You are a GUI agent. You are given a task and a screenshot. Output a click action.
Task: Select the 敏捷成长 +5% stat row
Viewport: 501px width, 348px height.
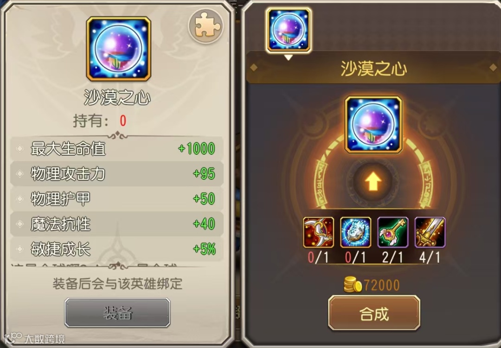[x=117, y=249]
